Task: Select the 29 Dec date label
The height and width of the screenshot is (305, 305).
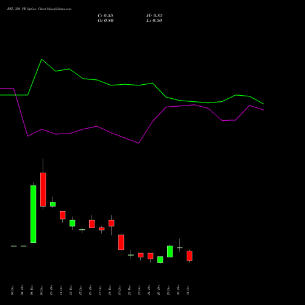Action: click(x=168, y=290)
